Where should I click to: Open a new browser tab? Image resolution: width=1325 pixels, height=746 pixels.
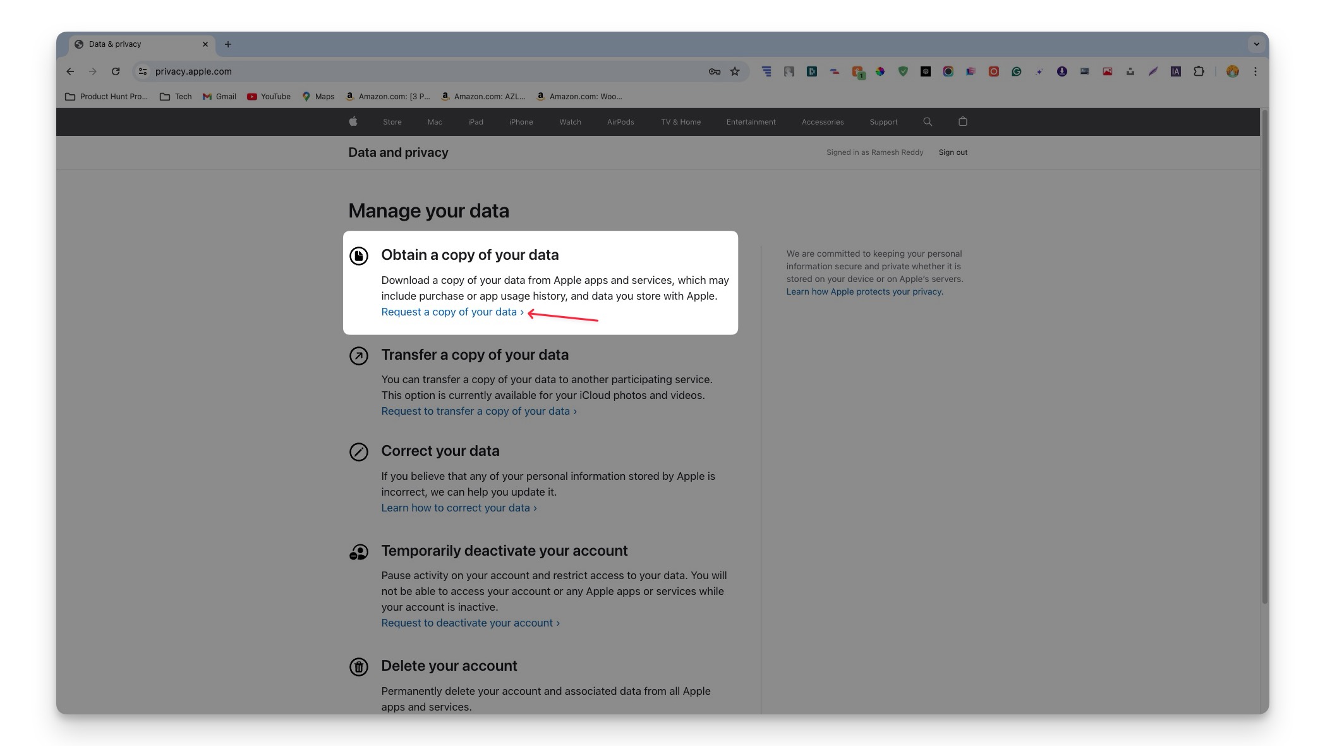coord(228,44)
